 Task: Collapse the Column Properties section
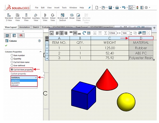click(x=41, y=52)
